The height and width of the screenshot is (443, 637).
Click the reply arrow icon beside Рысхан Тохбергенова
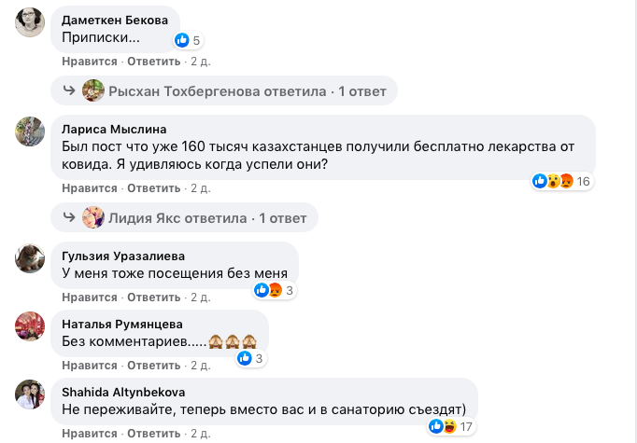pyautogui.click(x=69, y=90)
